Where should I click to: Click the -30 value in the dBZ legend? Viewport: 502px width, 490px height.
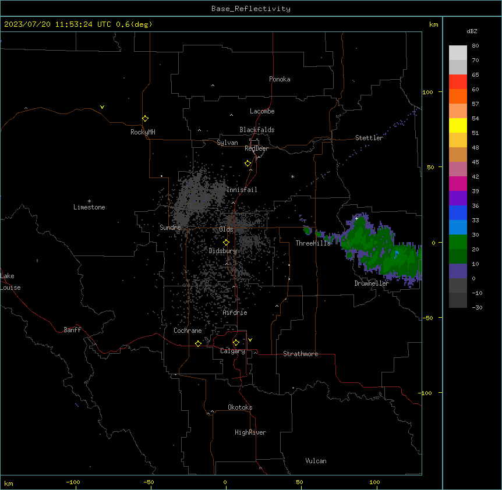(477, 307)
